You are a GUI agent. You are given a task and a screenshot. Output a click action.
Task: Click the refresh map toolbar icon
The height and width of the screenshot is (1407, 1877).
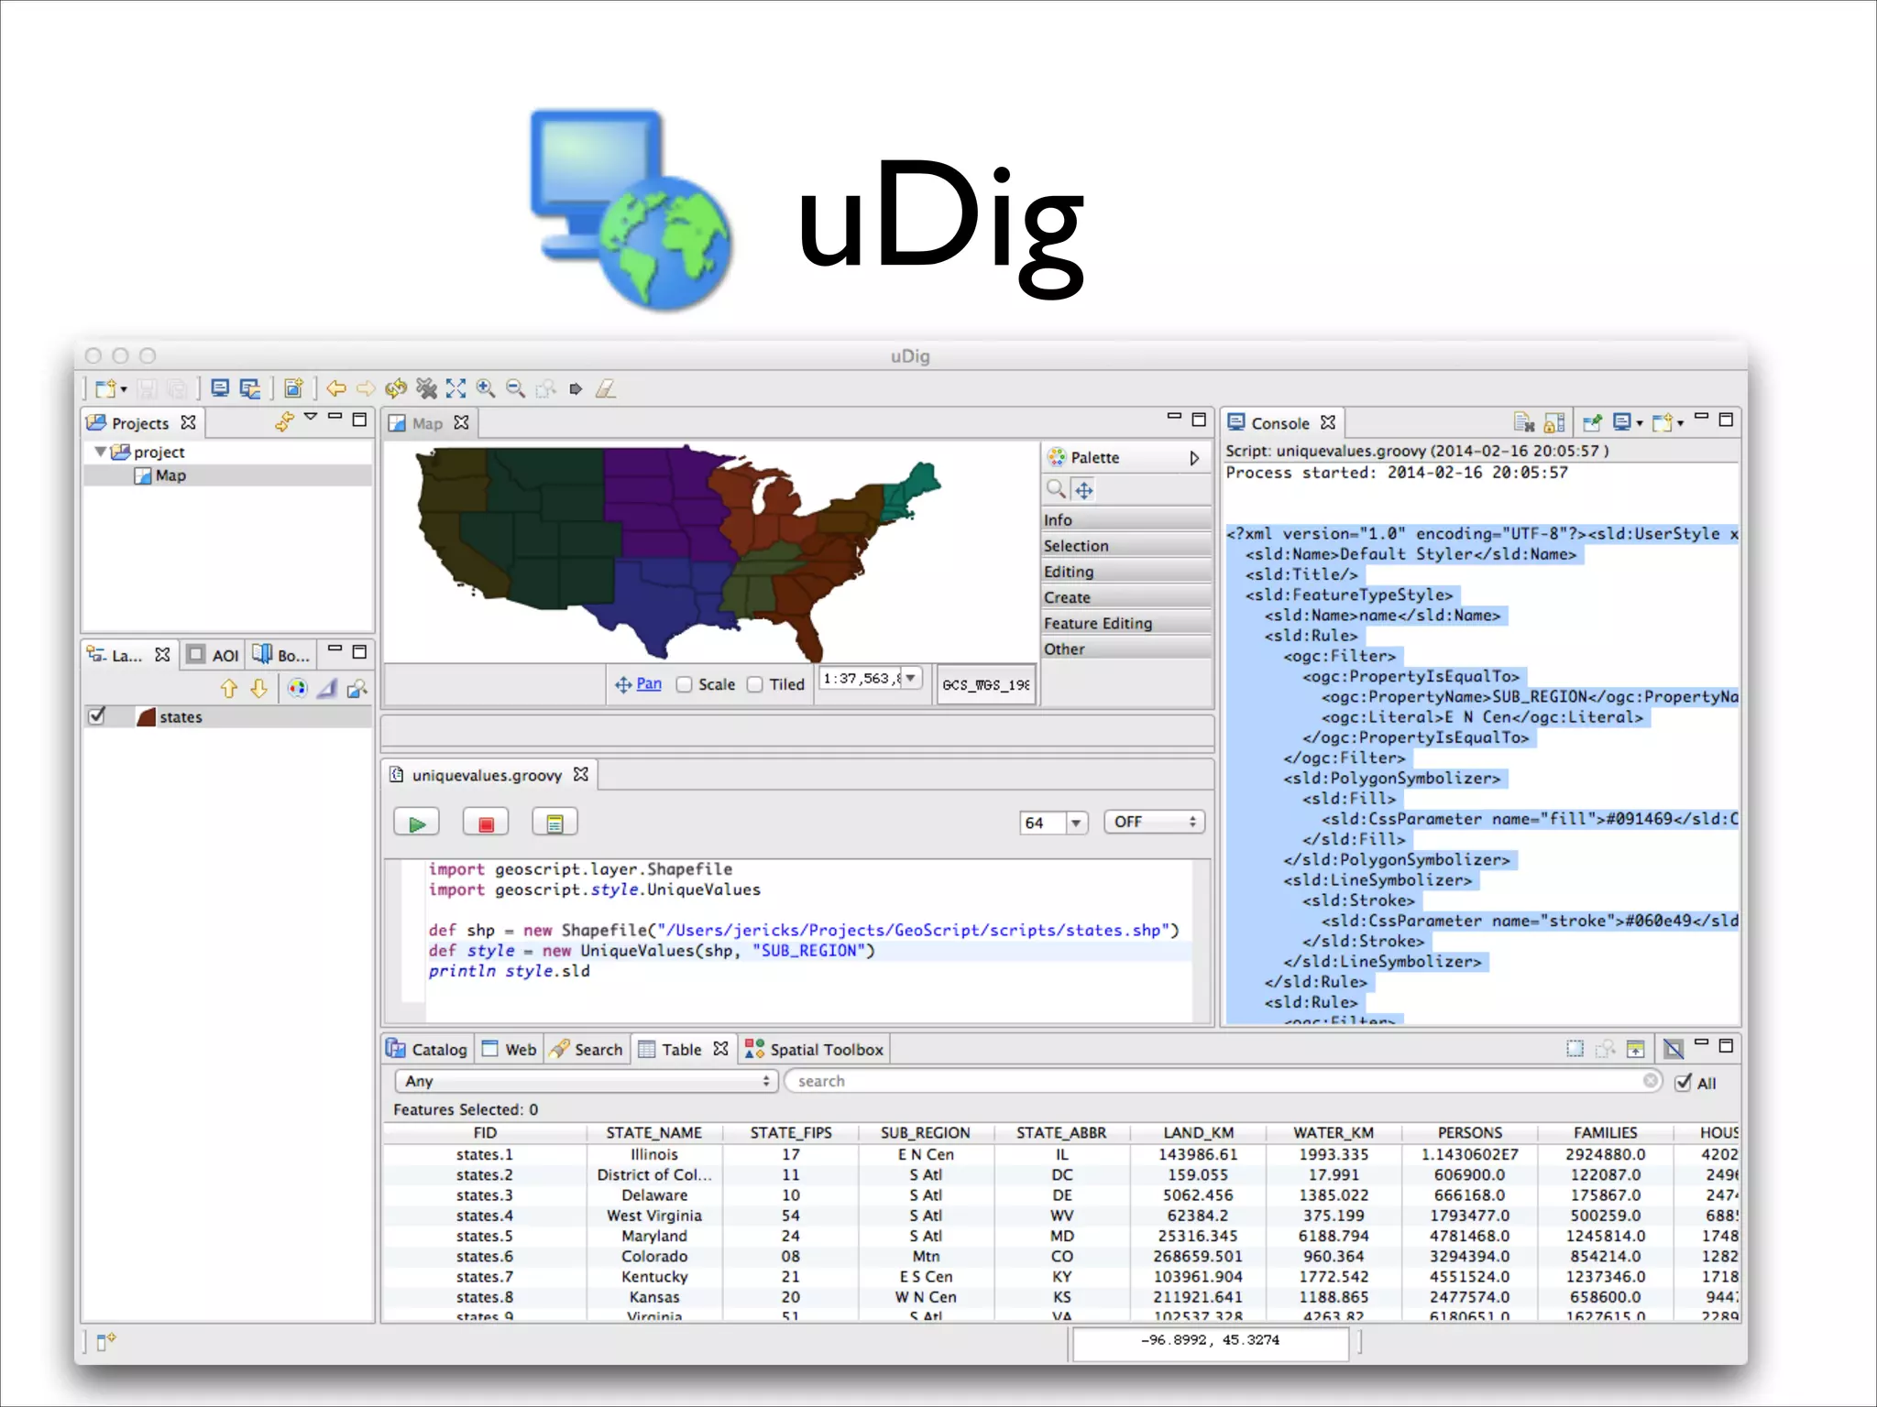pyautogui.click(x=396, y=388)
